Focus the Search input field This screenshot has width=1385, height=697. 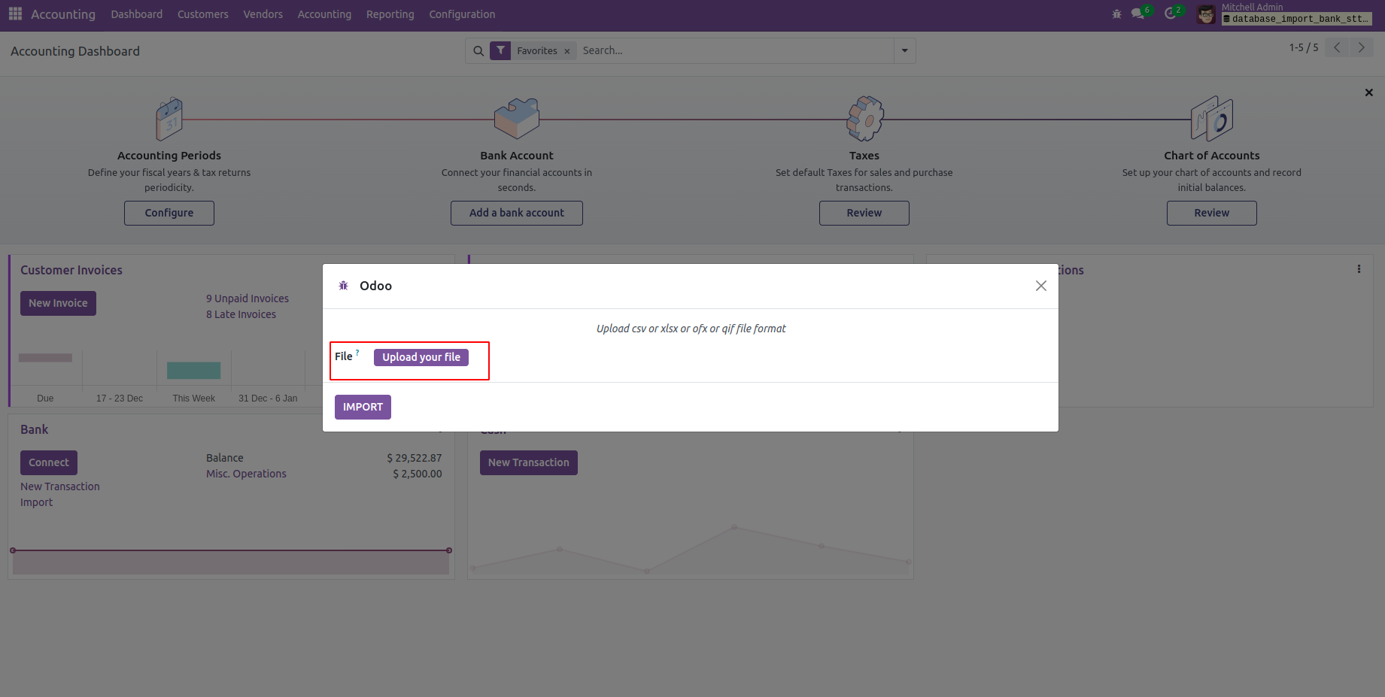pos(734,51)
